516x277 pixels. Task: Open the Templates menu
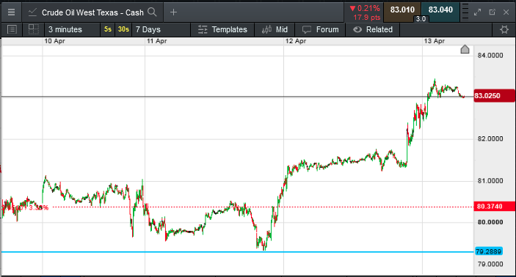222,29
